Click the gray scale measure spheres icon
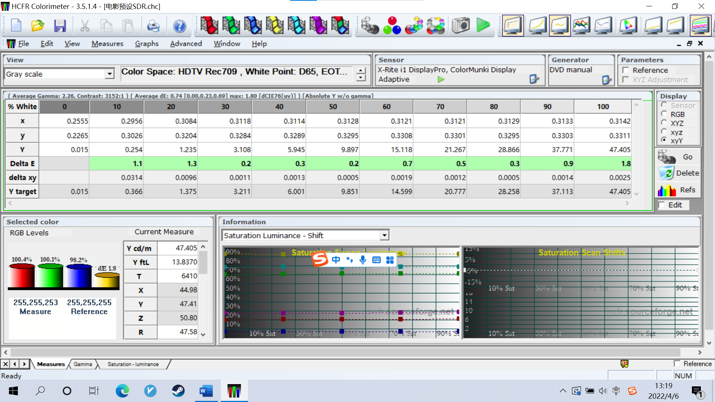Image resolution: width=715 pixels, height=402 pixels. click(x=370, y=26)
